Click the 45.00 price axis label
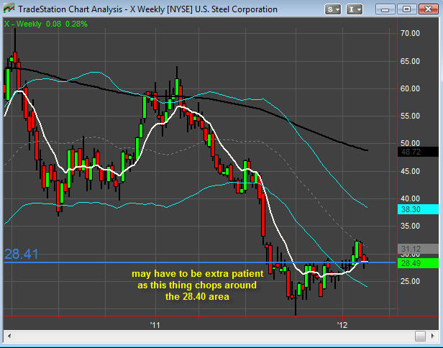443x348 pixels. tap(410, 171)
